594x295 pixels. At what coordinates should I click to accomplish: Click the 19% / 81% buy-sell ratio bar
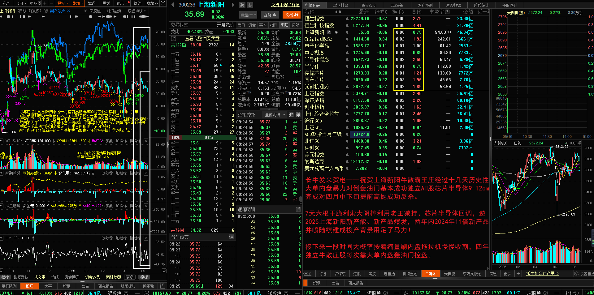pyautogui.click(x=202, y=137)
